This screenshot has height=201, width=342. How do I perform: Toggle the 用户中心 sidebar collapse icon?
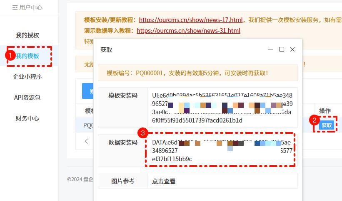click(x=15, y=7)
